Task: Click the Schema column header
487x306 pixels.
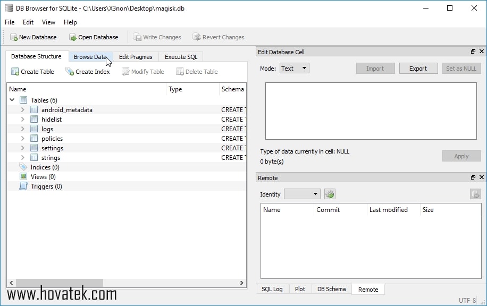Action: 233,89
